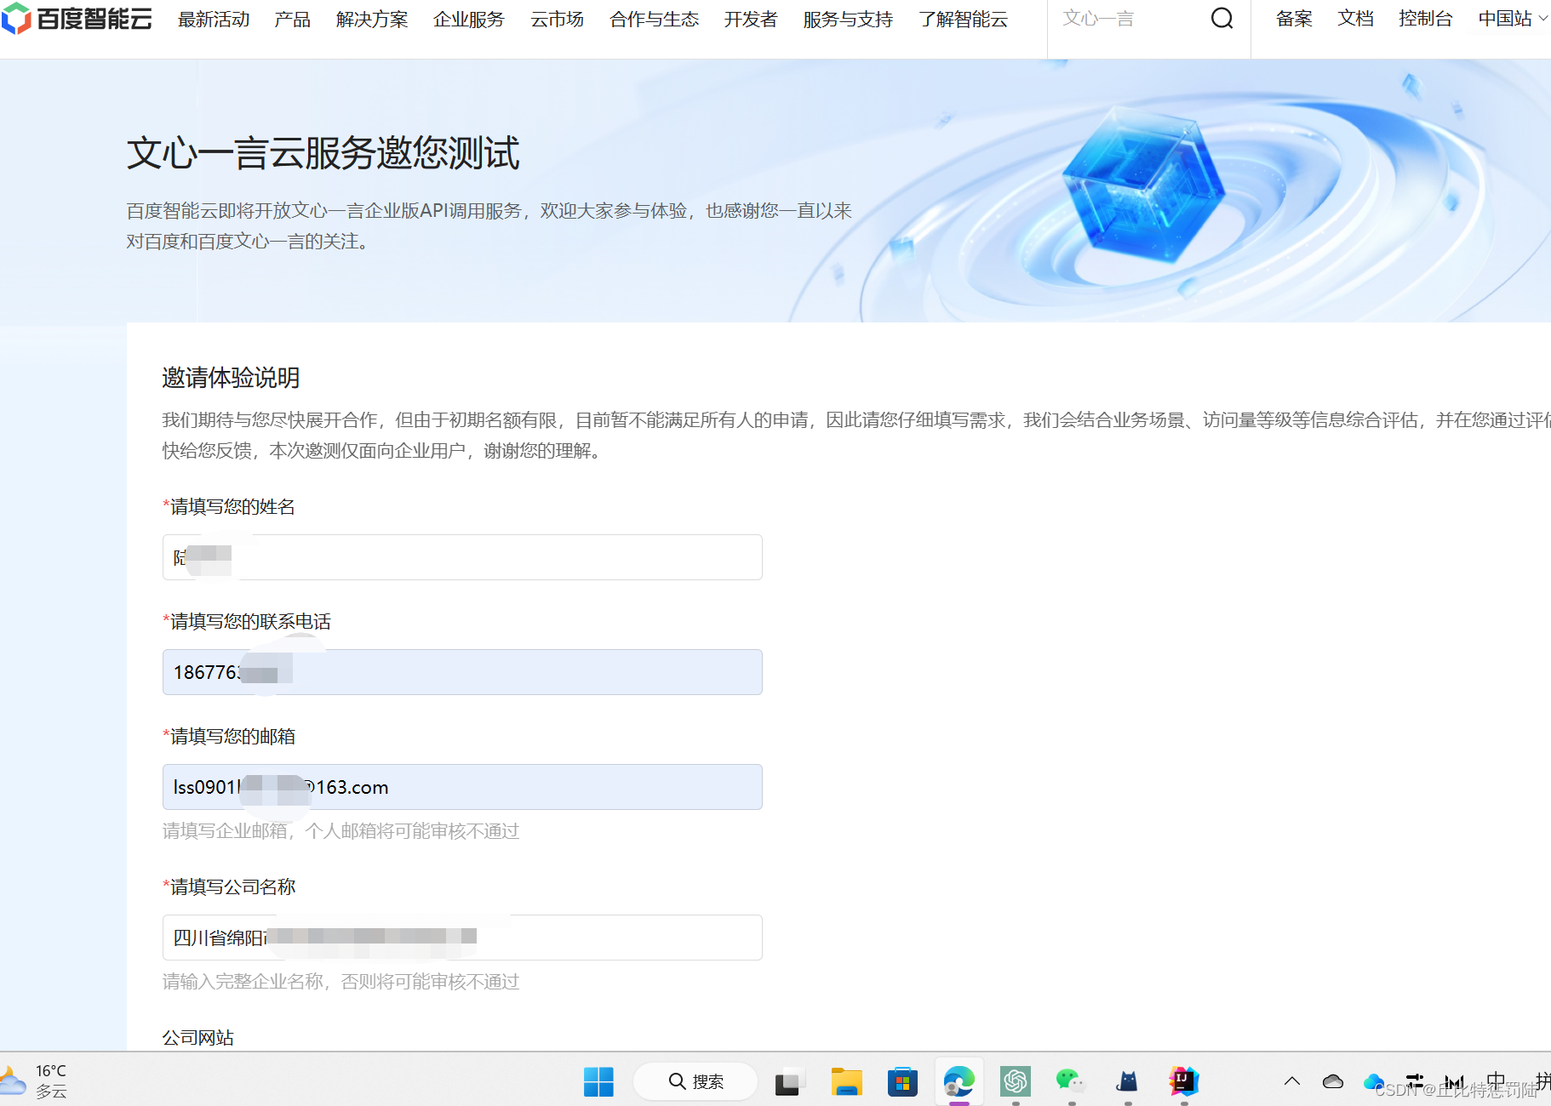The width and height of the screenshot is (1551, 1106).
Task: Click the 请填写公司名称 label
Action: (229, 887)
